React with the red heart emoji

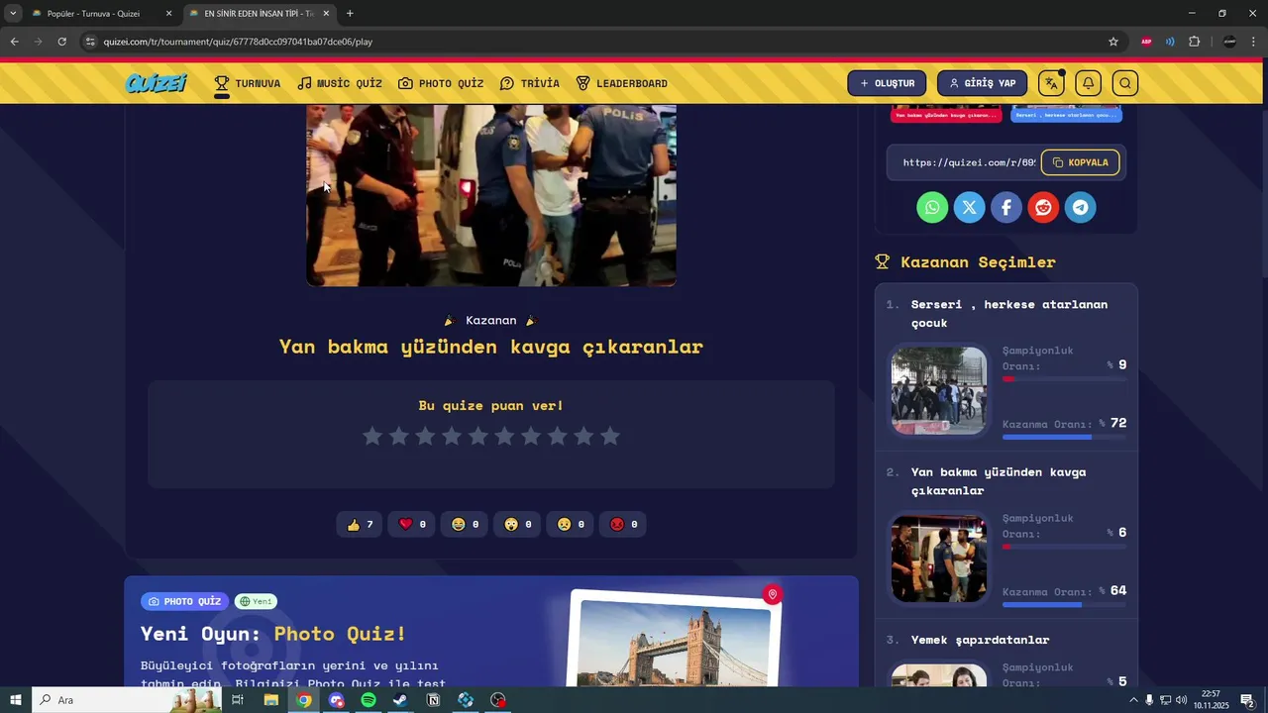pos(412,524)
